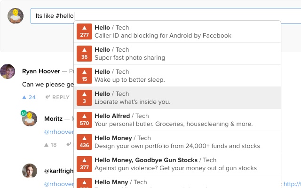Screen dimensions: 301x188
Task: Open Moritz's profile name link
Action: [x=53, y=118]
